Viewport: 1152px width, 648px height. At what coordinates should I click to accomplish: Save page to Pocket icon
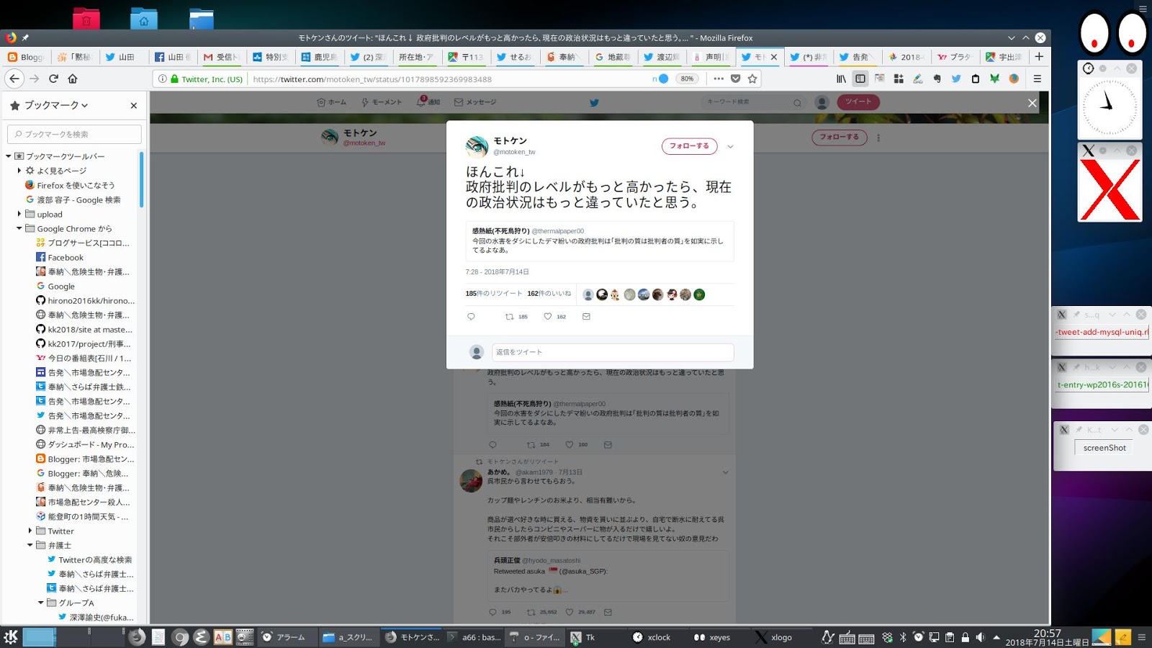click(735, 78)
